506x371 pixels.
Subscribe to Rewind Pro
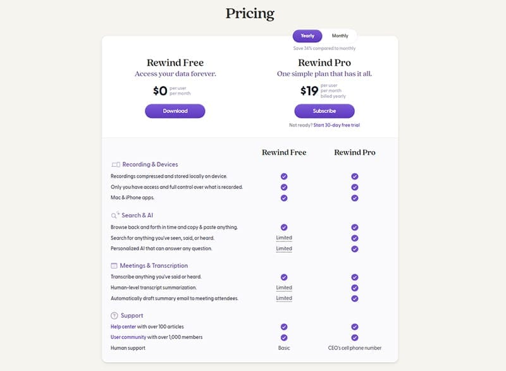pos(324,111)
